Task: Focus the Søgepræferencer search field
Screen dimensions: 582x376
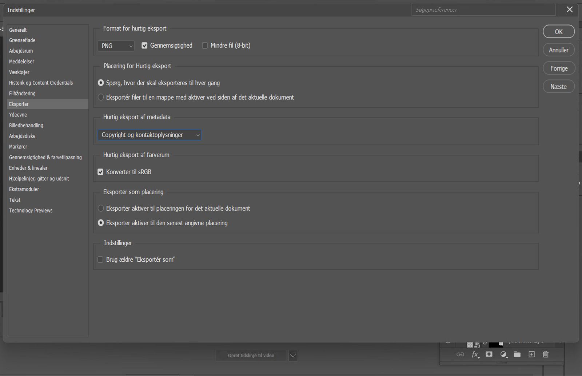Action: click(484, 10)
